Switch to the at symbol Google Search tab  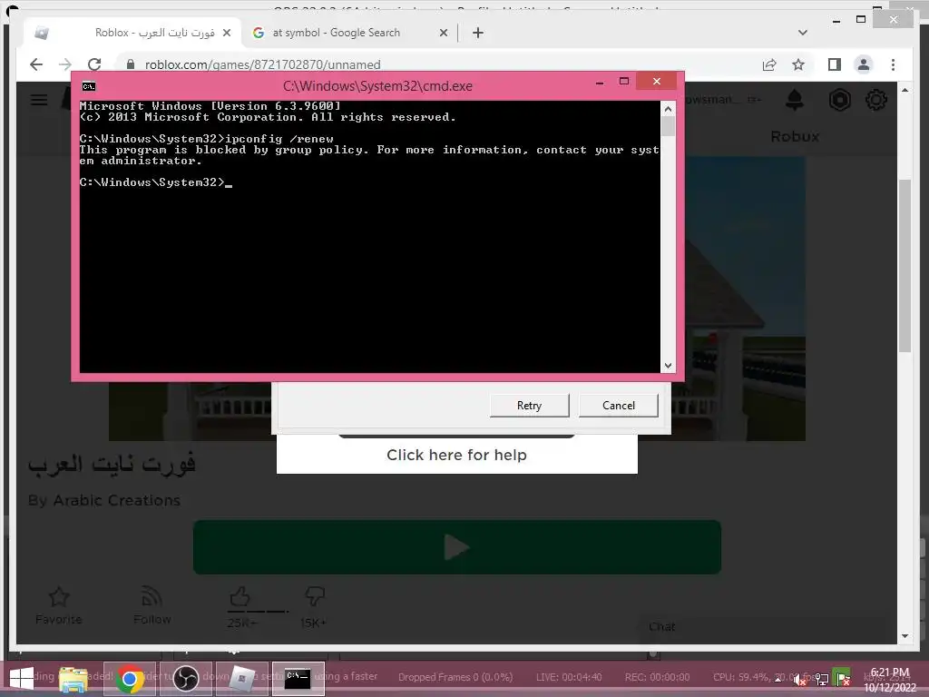[x=336, y=33]
